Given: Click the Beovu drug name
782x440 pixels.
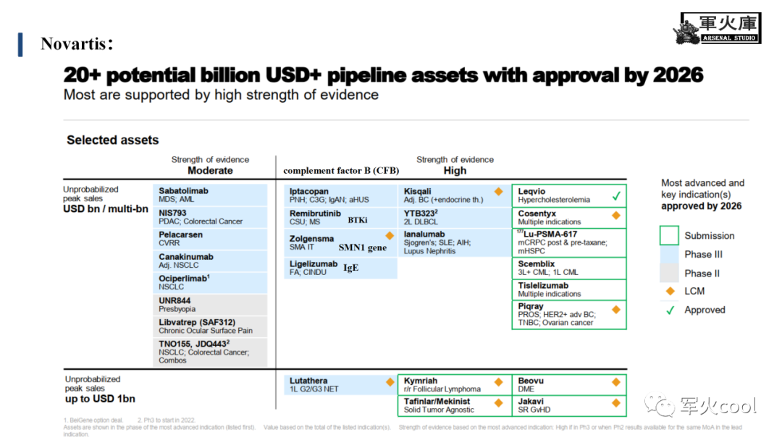Looking at the screenshot, I should (531, 381).
